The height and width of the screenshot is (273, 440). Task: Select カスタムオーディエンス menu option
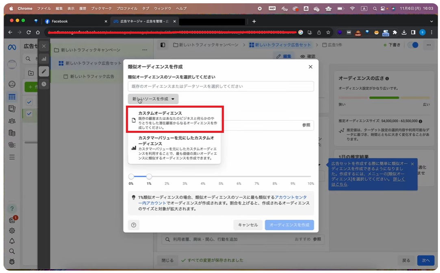175,120
